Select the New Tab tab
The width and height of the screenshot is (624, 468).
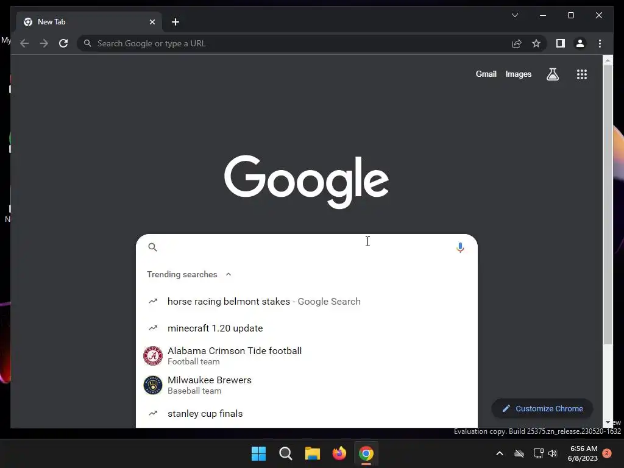pos(89,22)
